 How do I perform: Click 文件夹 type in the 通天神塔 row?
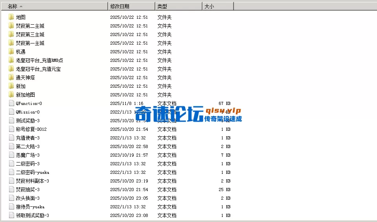pyautogui.click(x=164, y=78)
